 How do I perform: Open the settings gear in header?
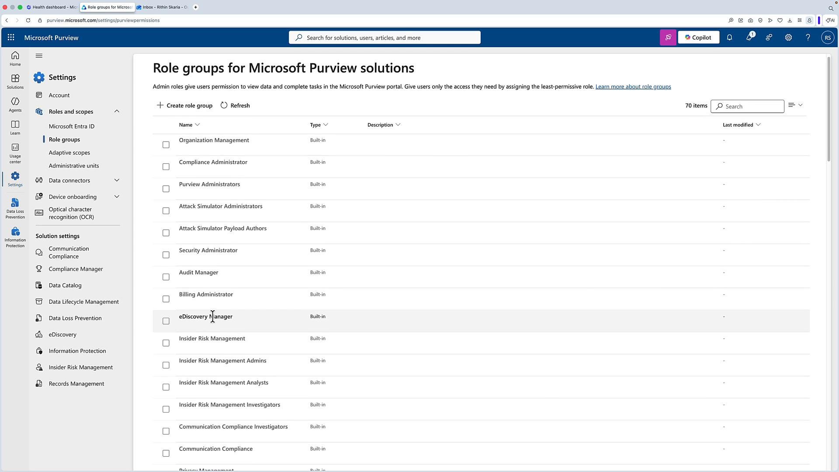pyautogui.click(x=788, y=38)
